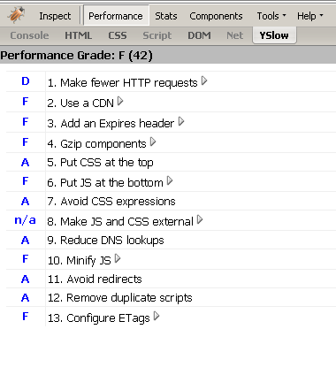
Task: Click the D grade for HTTP requests
Action: pos(26,81)
